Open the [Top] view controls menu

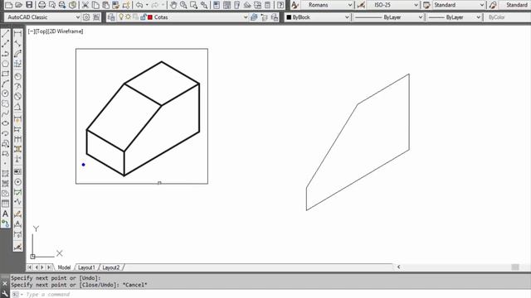click(41, 31)
